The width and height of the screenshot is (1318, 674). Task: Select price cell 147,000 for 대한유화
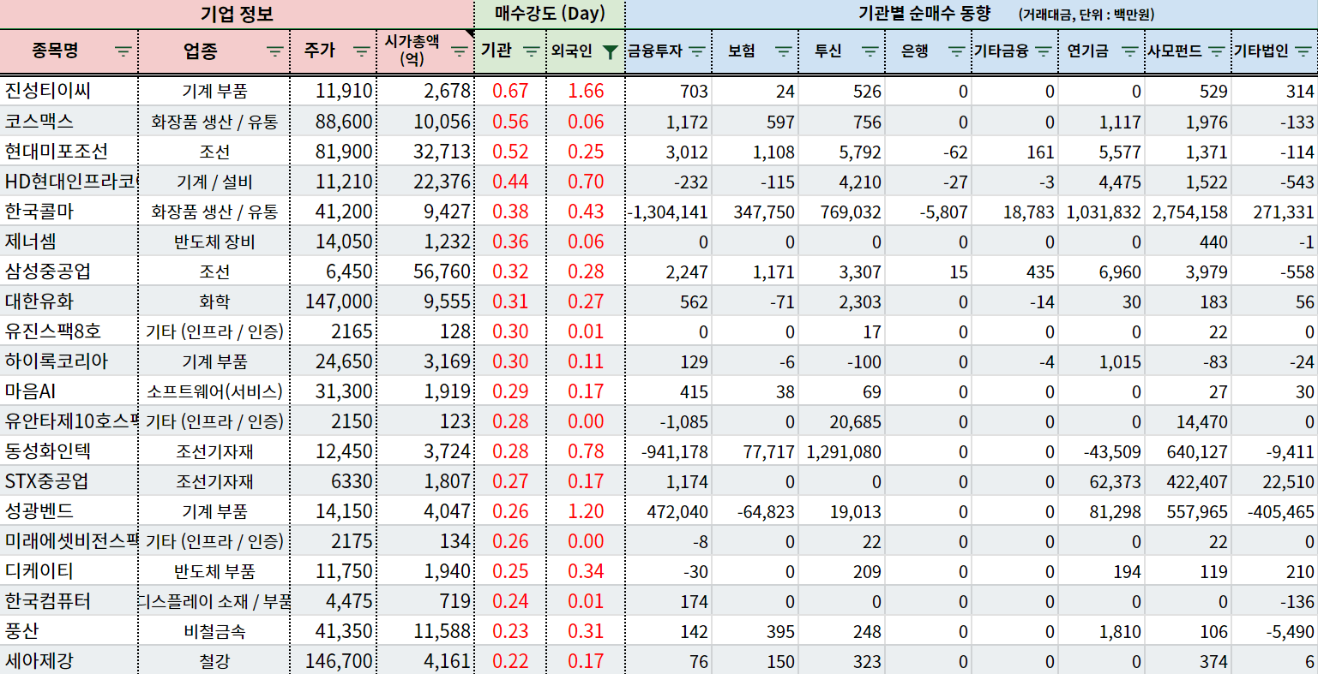334,301
